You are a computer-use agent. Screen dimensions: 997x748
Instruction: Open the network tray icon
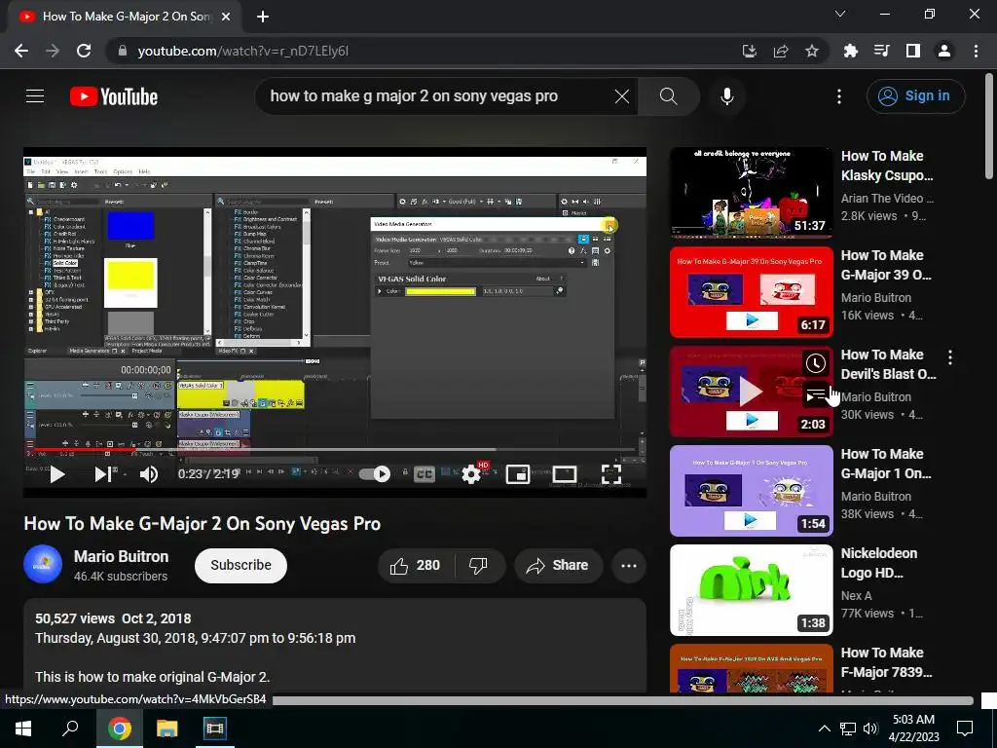pos(848,729)
